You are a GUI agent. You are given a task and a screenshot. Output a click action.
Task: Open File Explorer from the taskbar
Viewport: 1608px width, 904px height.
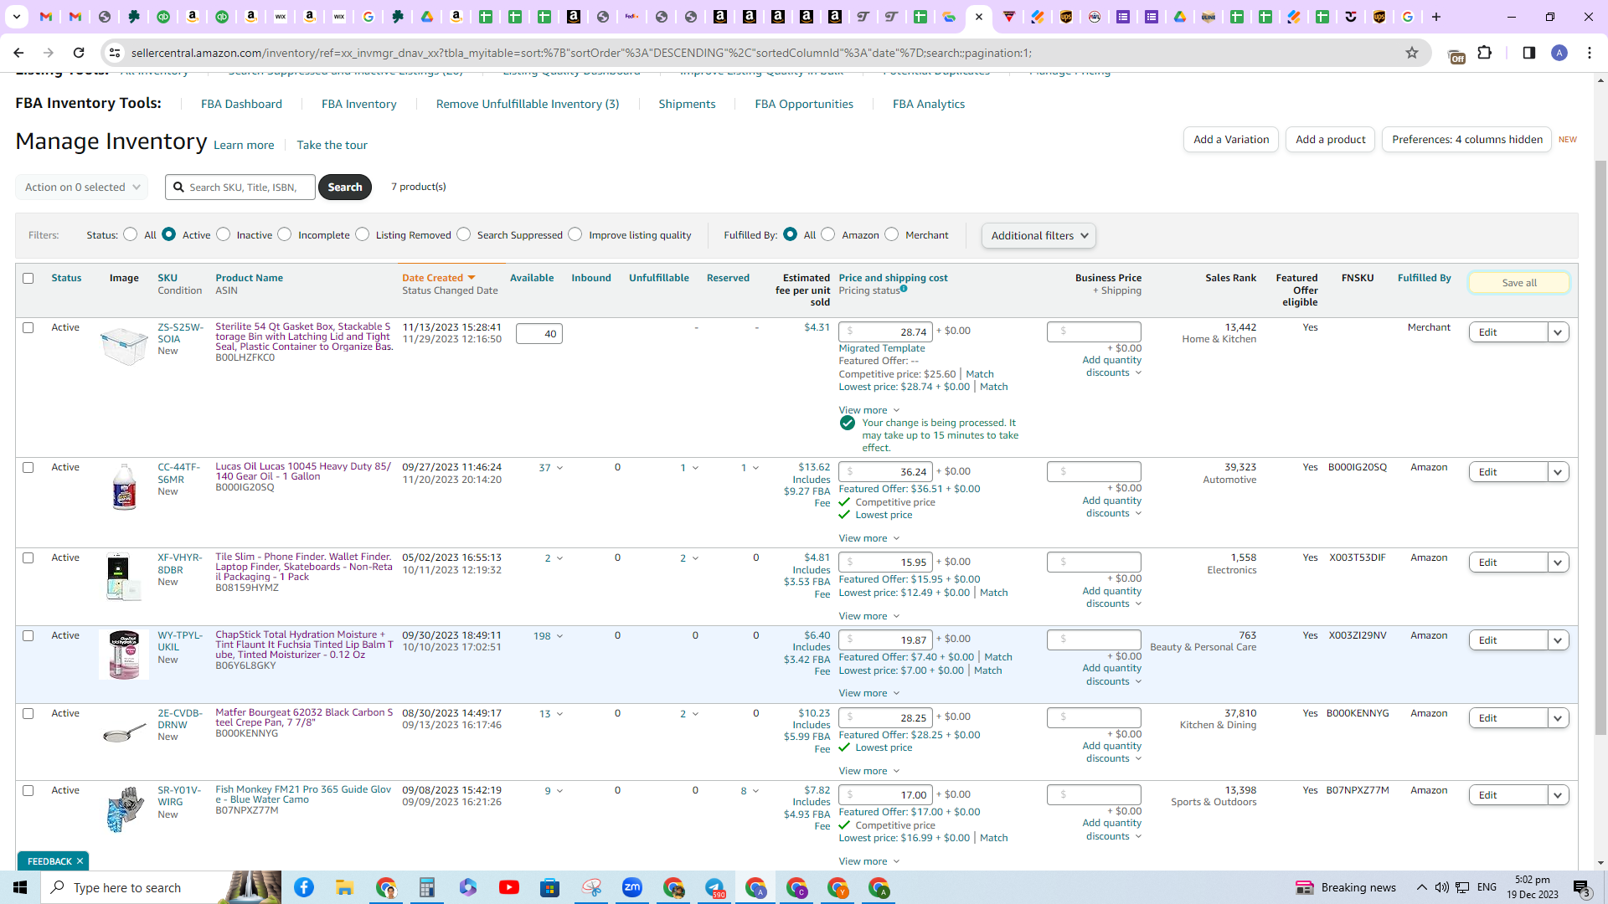coord(344,887)
